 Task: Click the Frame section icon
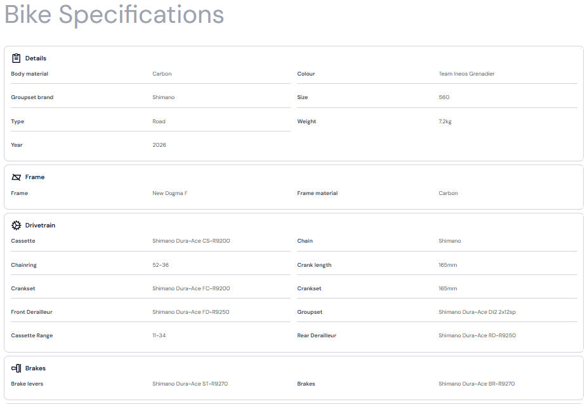[16, 177]
